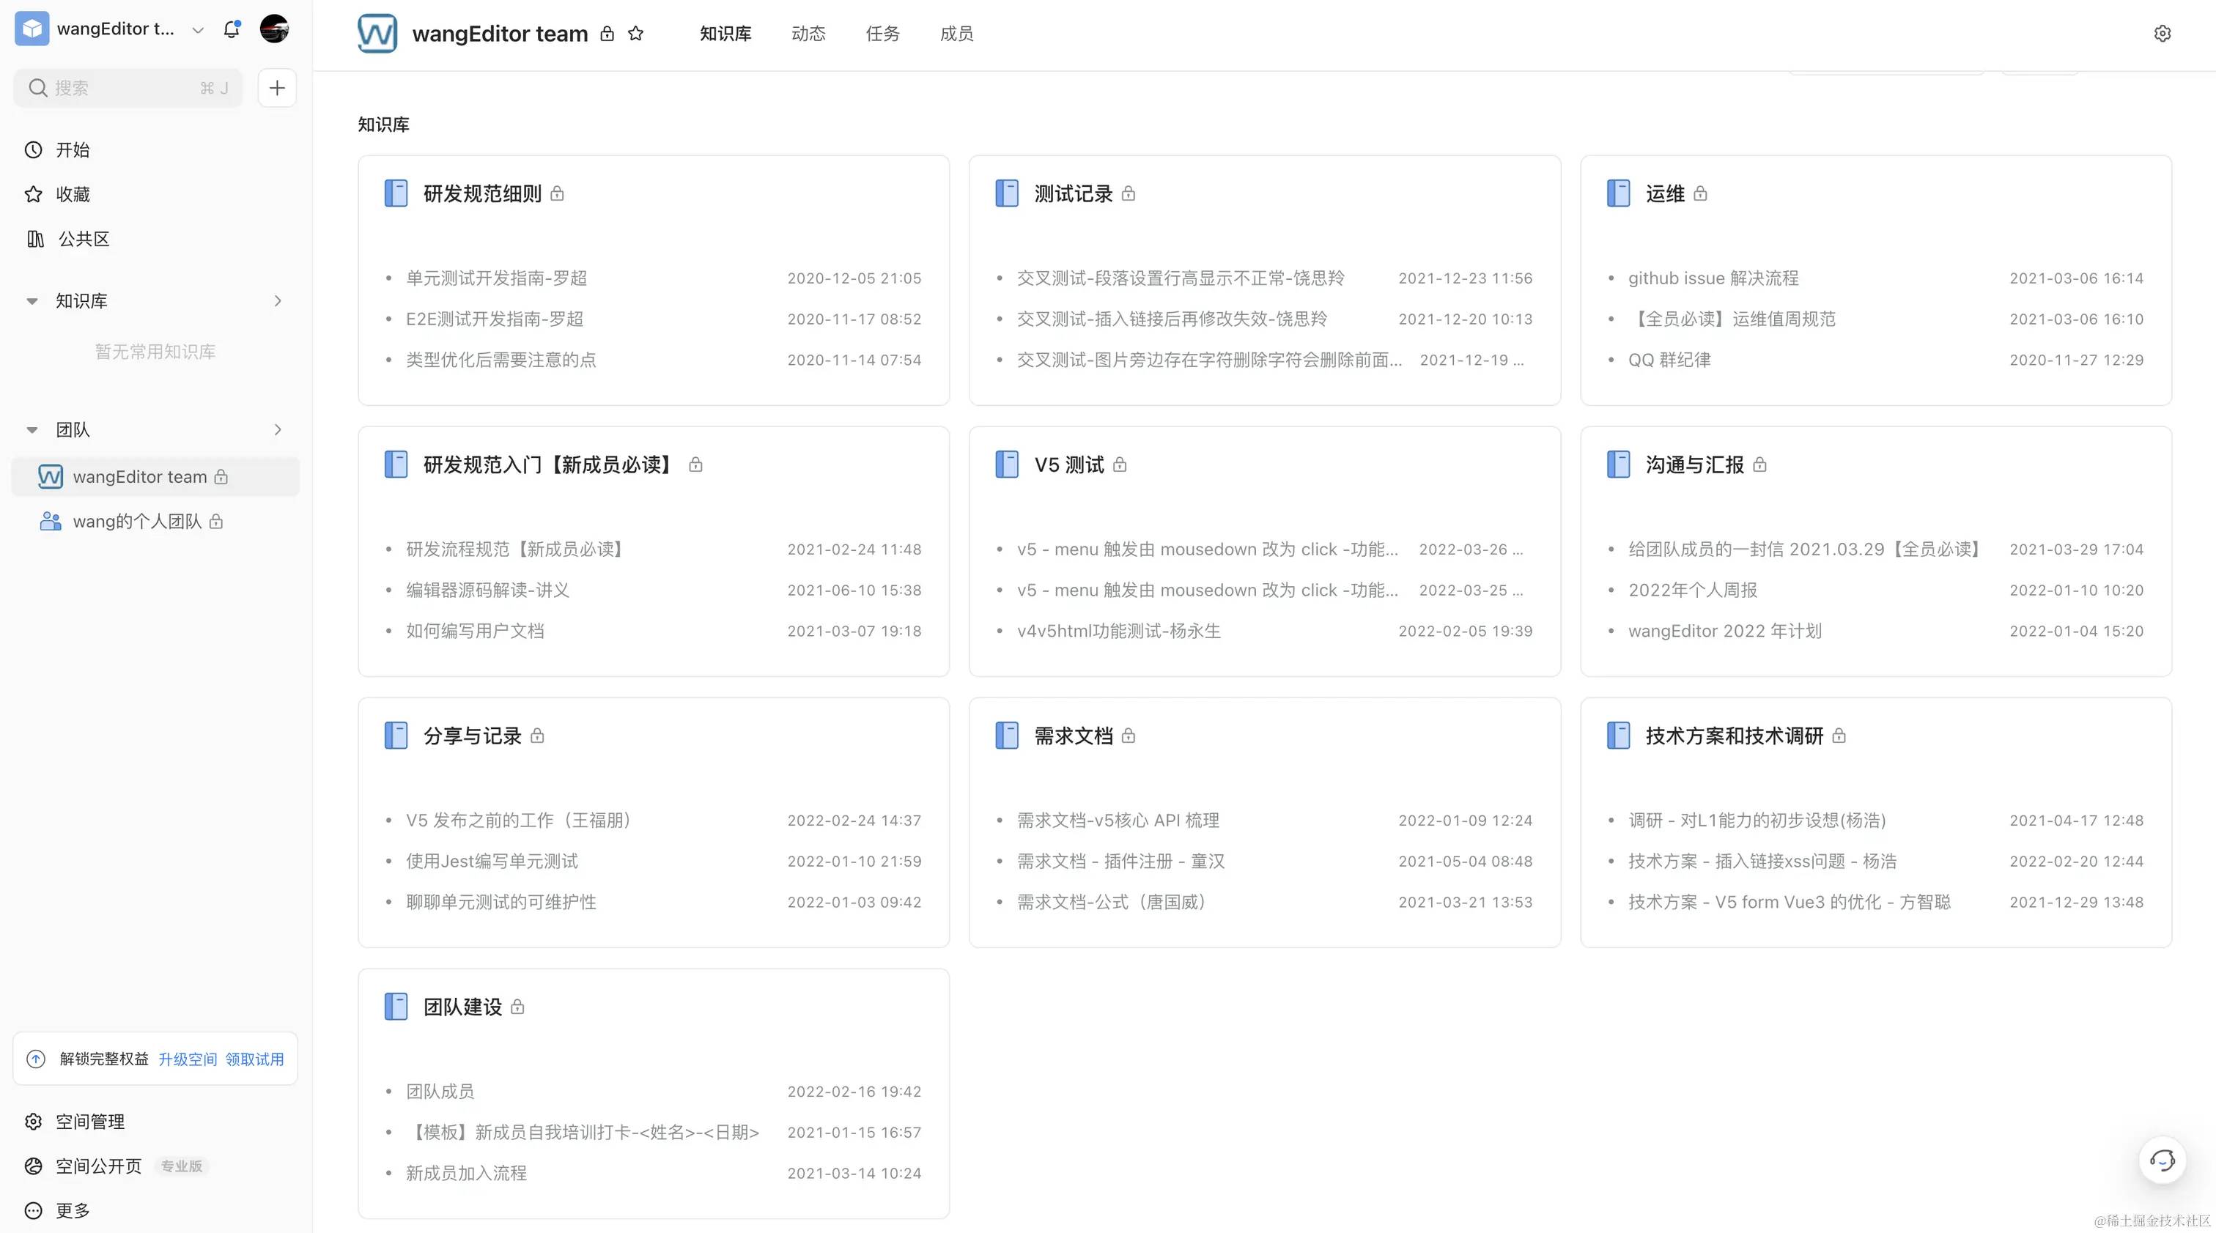Star the wangEditor team
2216x1233 pixels.
click(636, 34)
